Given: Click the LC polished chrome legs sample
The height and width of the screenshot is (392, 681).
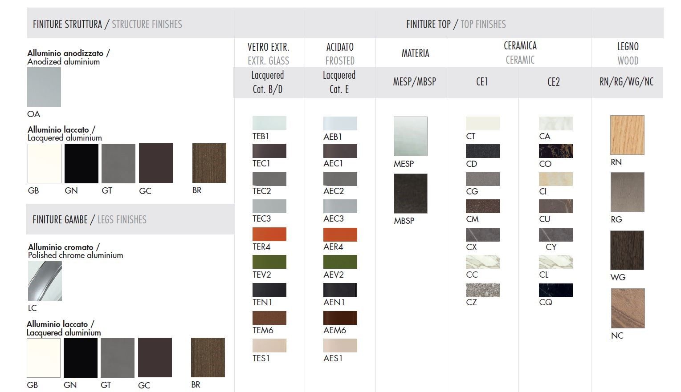Looking at the screenshot, I should (x=45, y=281).
